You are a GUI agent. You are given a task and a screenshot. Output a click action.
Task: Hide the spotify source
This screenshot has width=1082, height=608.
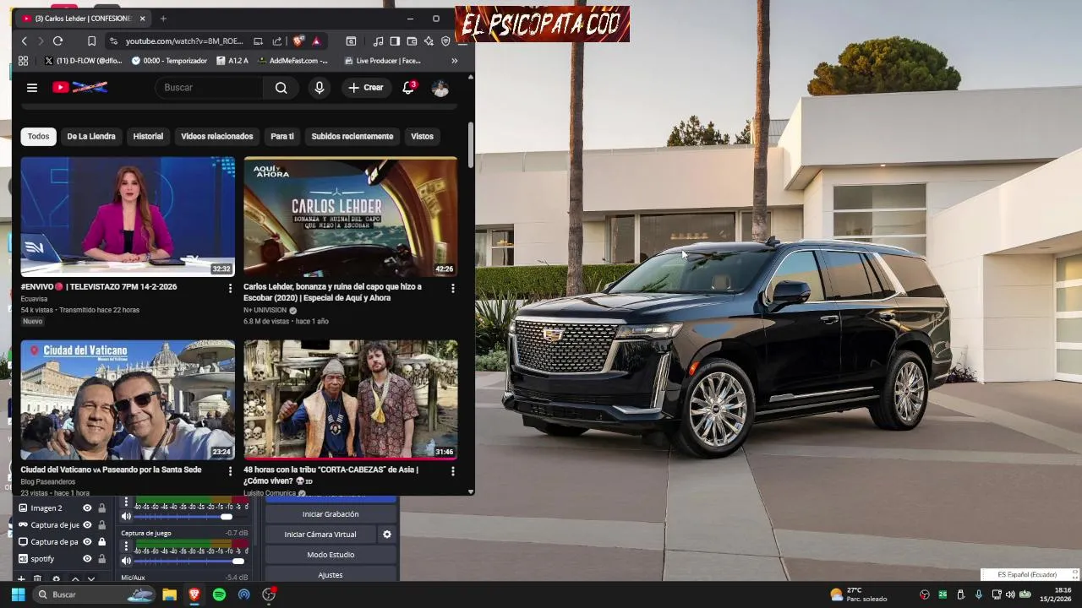[87, 559]
